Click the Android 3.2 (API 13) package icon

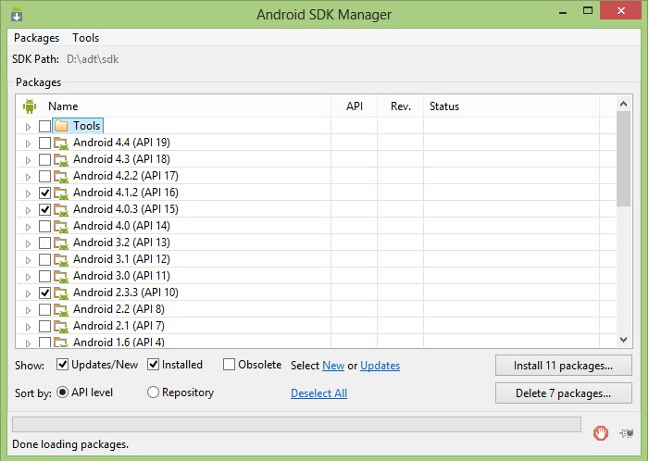point(61,243)
